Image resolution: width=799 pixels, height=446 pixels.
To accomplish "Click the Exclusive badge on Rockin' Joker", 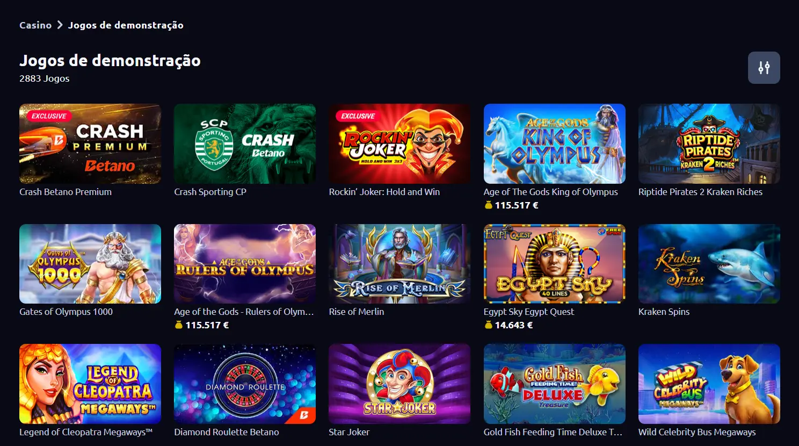I will [x=358, y=116].
